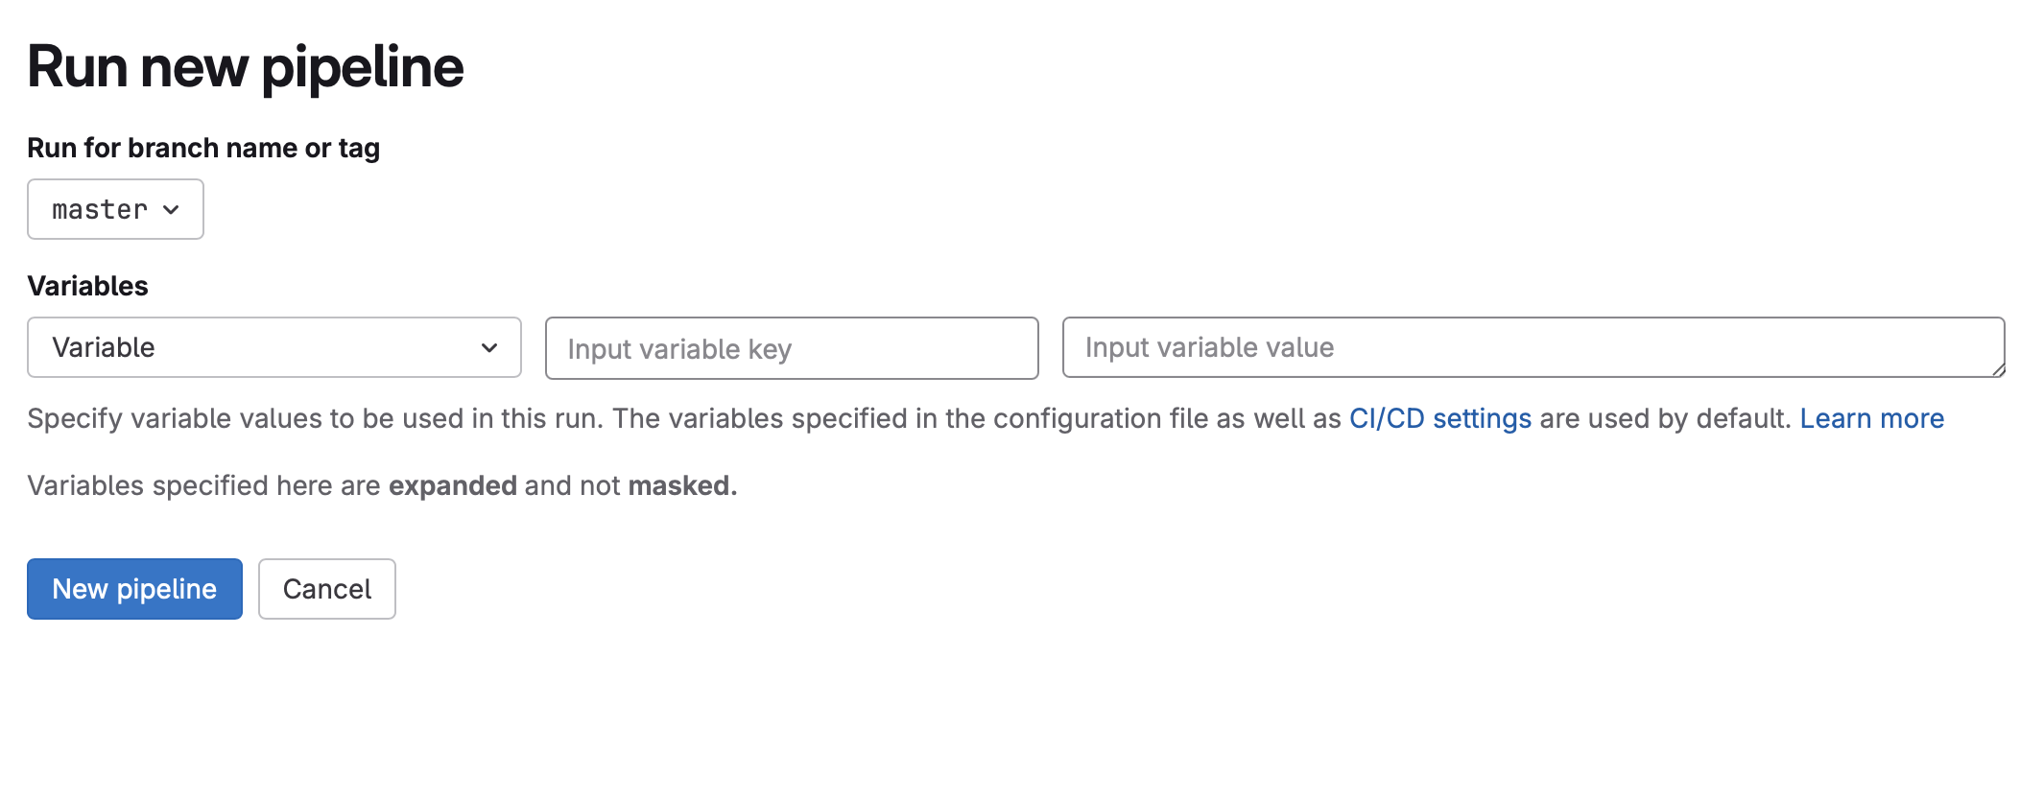Click the Run new pipeline heading
Image resolution: width=2044 pixels, height=800 pixels.
pos(245,67)
